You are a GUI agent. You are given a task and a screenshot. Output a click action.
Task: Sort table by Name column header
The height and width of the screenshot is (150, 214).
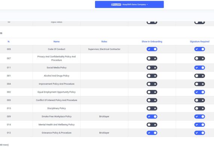[56, 42]
